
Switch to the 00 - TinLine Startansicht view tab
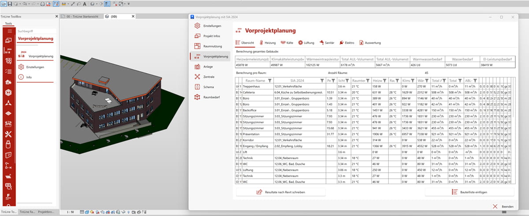82,16
